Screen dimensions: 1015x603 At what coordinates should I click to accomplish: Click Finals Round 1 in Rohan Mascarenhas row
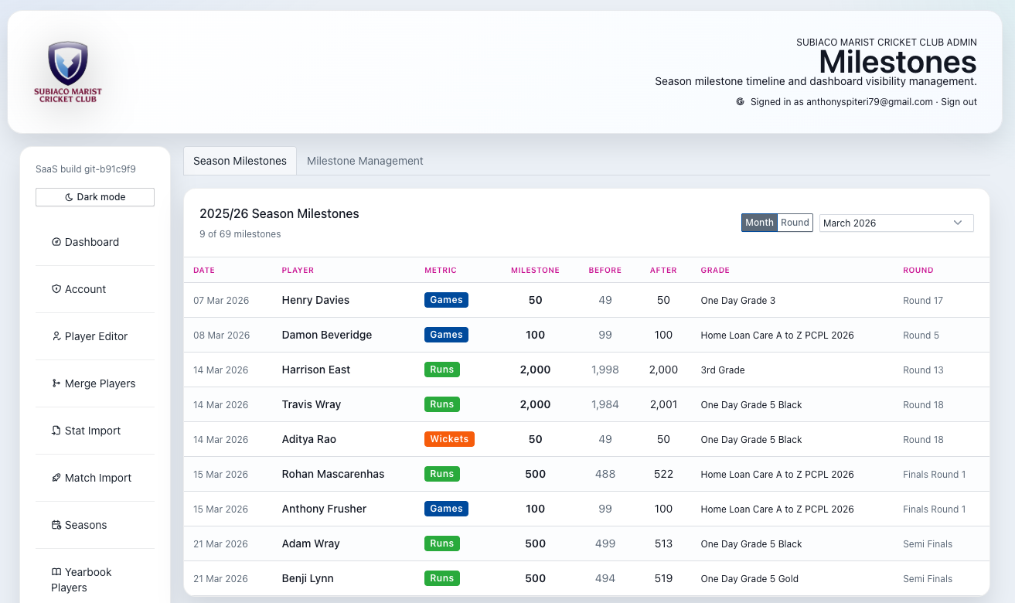tap(935, 474)
